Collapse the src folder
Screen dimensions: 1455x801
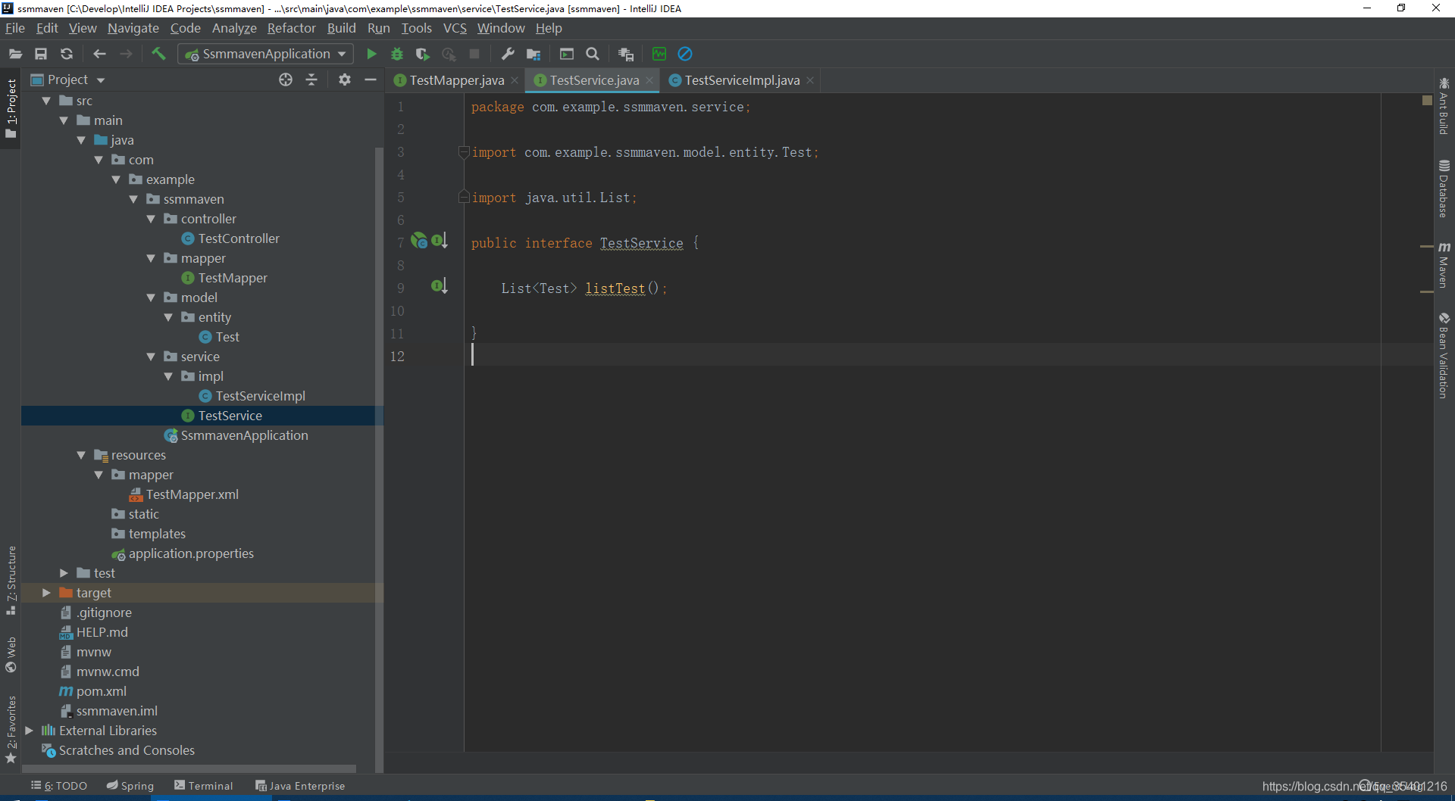46,101
